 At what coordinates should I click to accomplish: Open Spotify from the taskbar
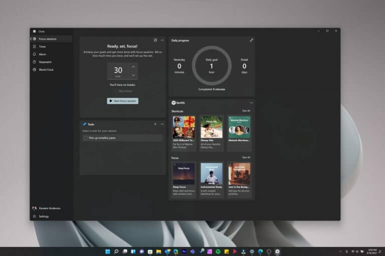click(218, 251)
